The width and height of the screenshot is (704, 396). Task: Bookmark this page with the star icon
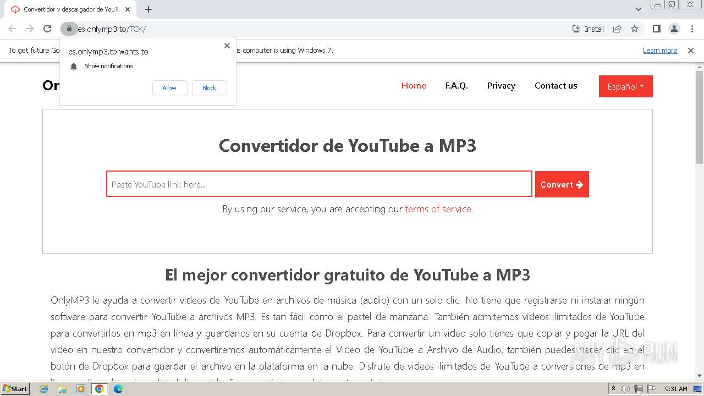(635, 29)
